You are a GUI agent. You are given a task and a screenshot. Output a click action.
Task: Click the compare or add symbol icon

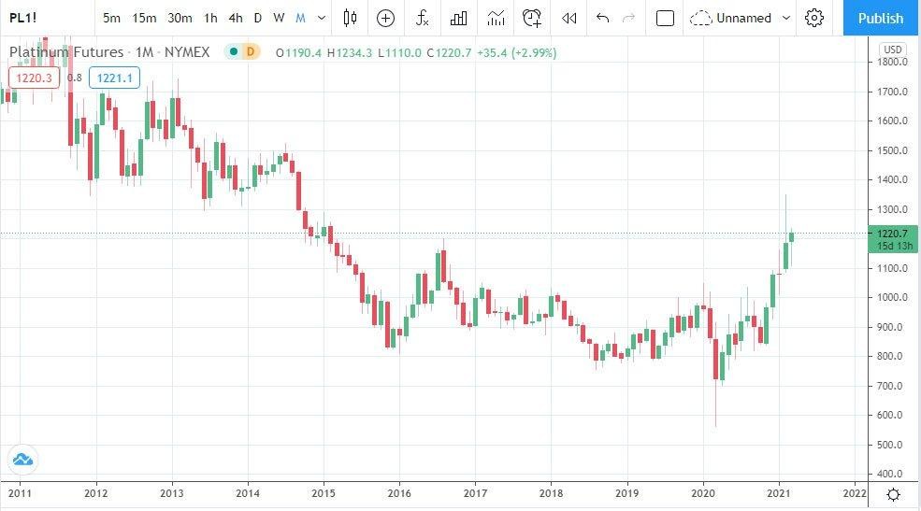pyautogui.click(x=386, y=18)
